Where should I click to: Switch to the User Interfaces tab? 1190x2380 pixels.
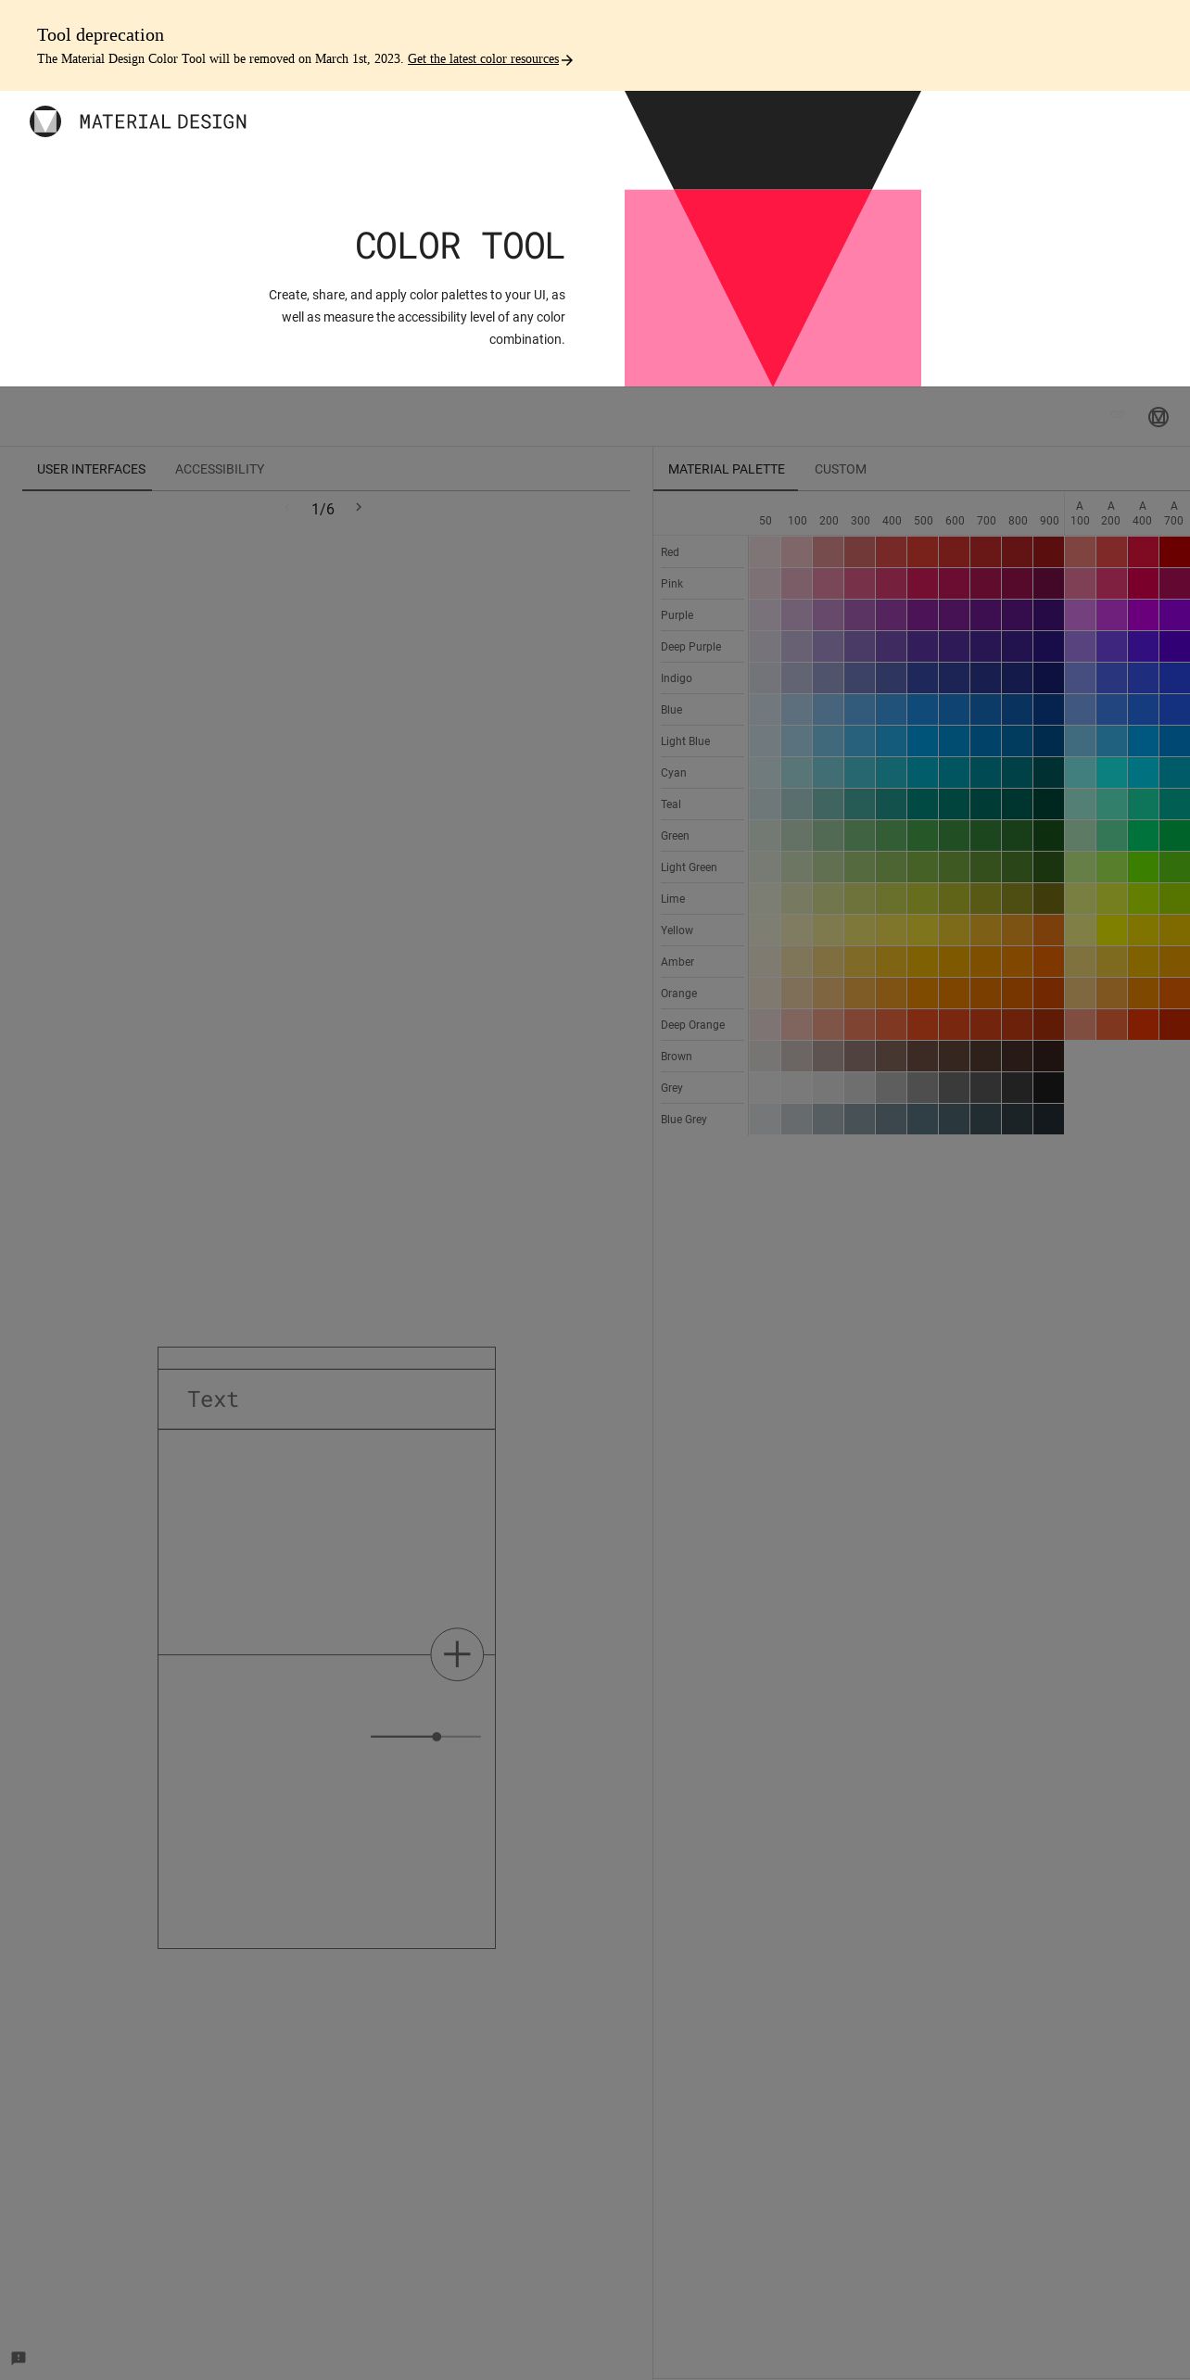click(91, 469)
